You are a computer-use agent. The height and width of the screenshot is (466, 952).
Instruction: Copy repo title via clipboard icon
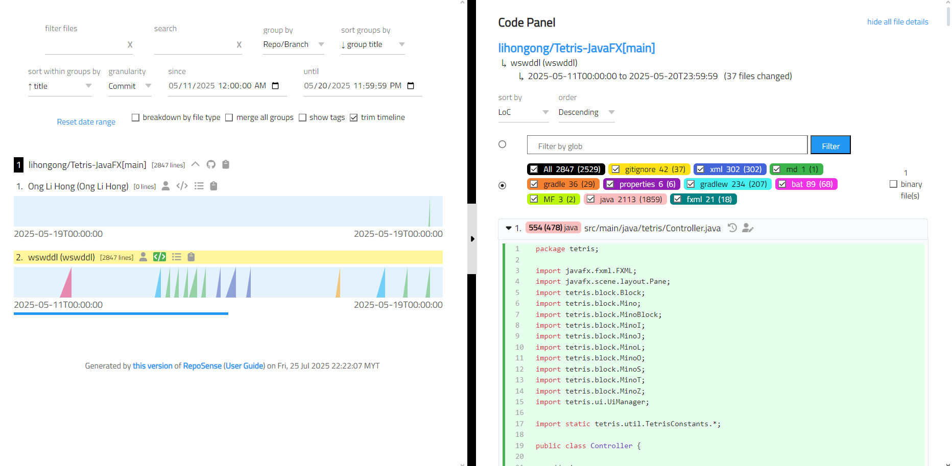226,164
